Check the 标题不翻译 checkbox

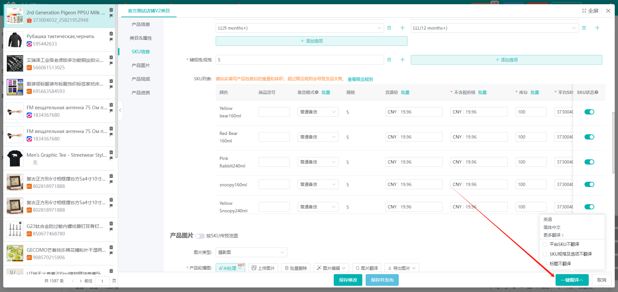coord(545,264)
